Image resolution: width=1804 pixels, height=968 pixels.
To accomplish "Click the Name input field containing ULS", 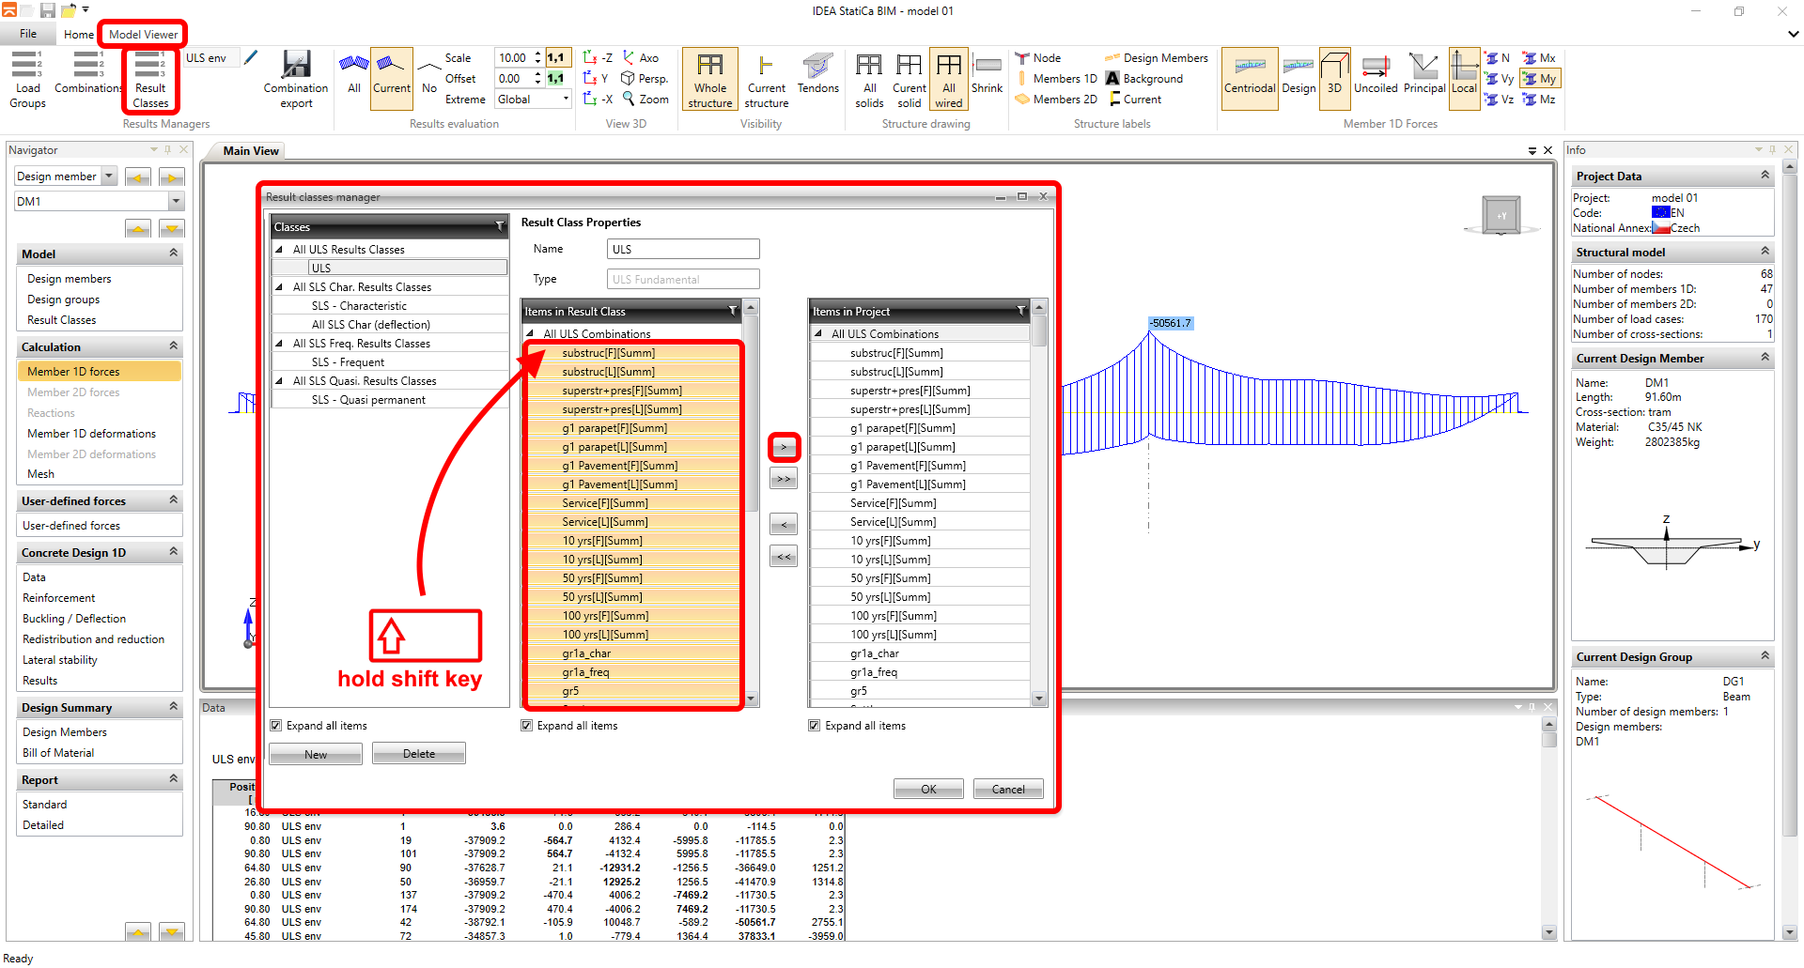I will pos(683,249).
